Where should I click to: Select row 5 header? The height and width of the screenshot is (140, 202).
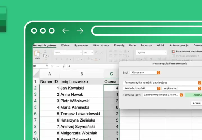[x=35, y=107]
